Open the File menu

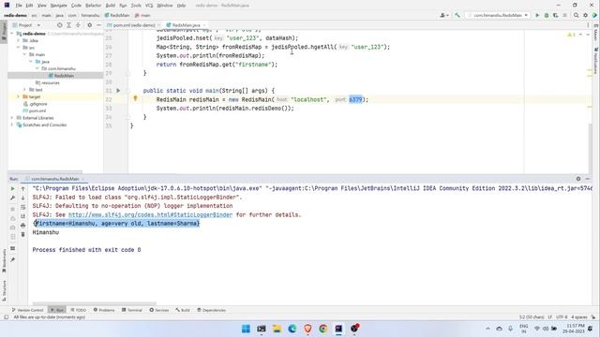pyautogui.click(x=19, y=6)
